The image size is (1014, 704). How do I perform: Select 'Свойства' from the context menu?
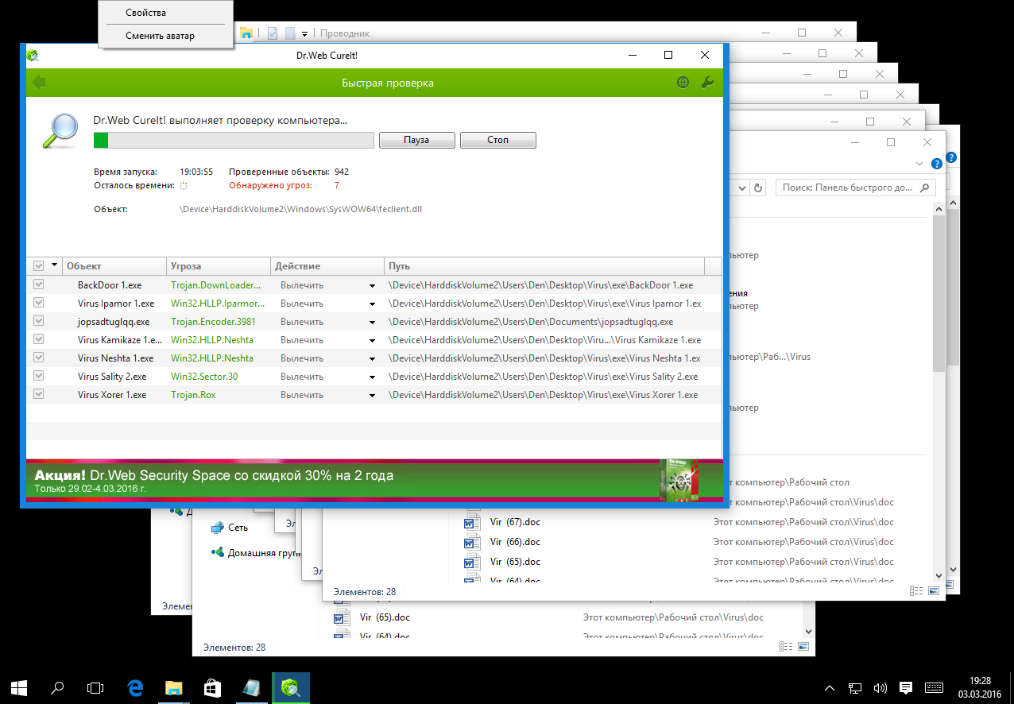[146, 13]
